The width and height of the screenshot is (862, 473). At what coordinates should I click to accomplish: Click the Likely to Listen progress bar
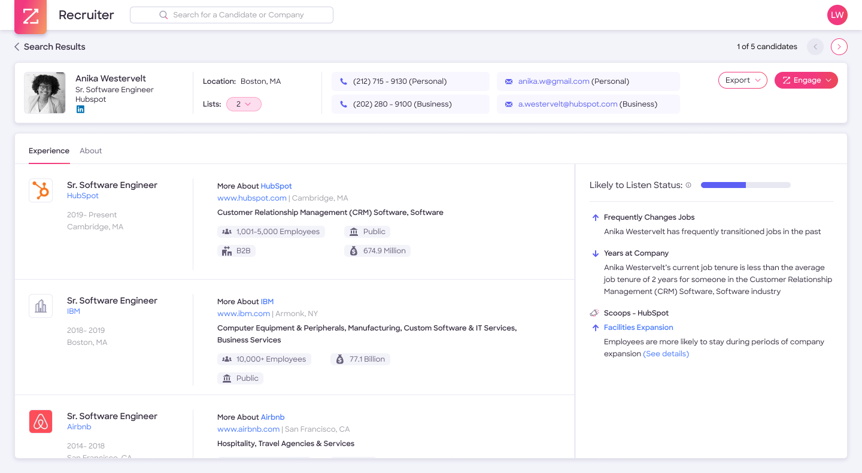point(746,185)
